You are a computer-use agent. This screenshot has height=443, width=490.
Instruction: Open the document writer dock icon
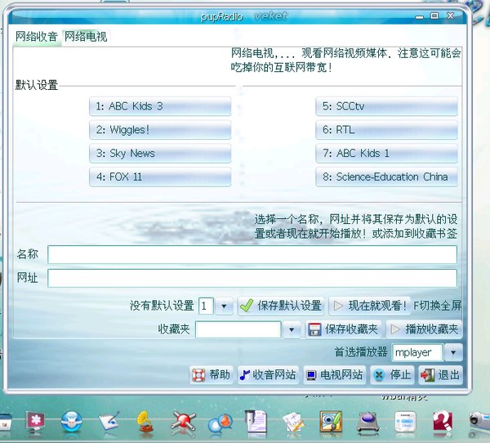[256, 421]
